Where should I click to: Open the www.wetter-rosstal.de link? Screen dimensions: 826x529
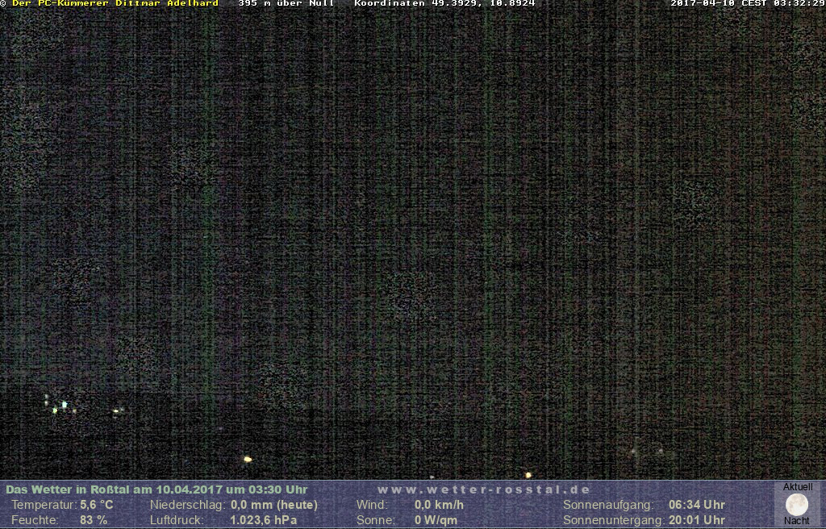tap(484, 489)
